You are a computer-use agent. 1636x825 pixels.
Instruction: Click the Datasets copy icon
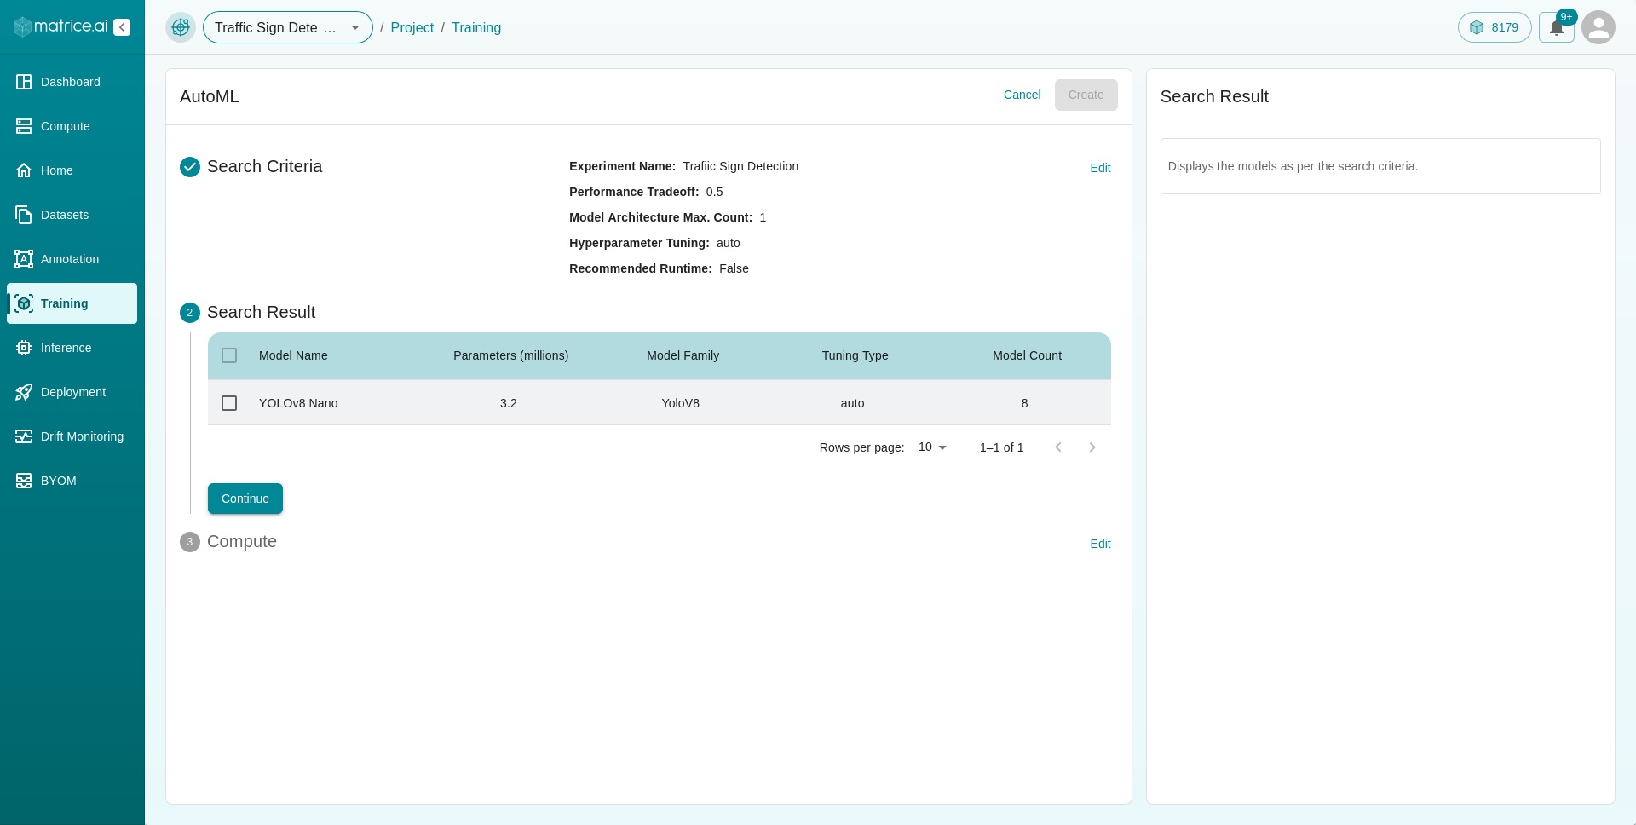(x=24, y=215)
